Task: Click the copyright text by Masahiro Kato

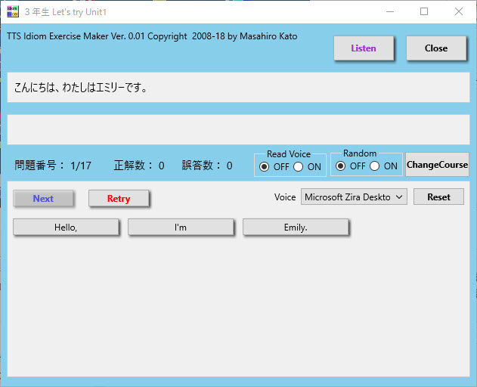Action: click(x=152, y=36)
